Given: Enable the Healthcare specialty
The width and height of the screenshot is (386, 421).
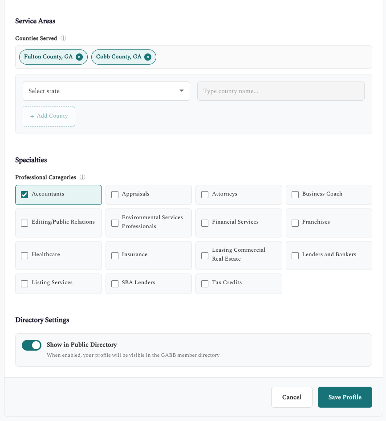Looking at the screenshot, I should [24, 255].
